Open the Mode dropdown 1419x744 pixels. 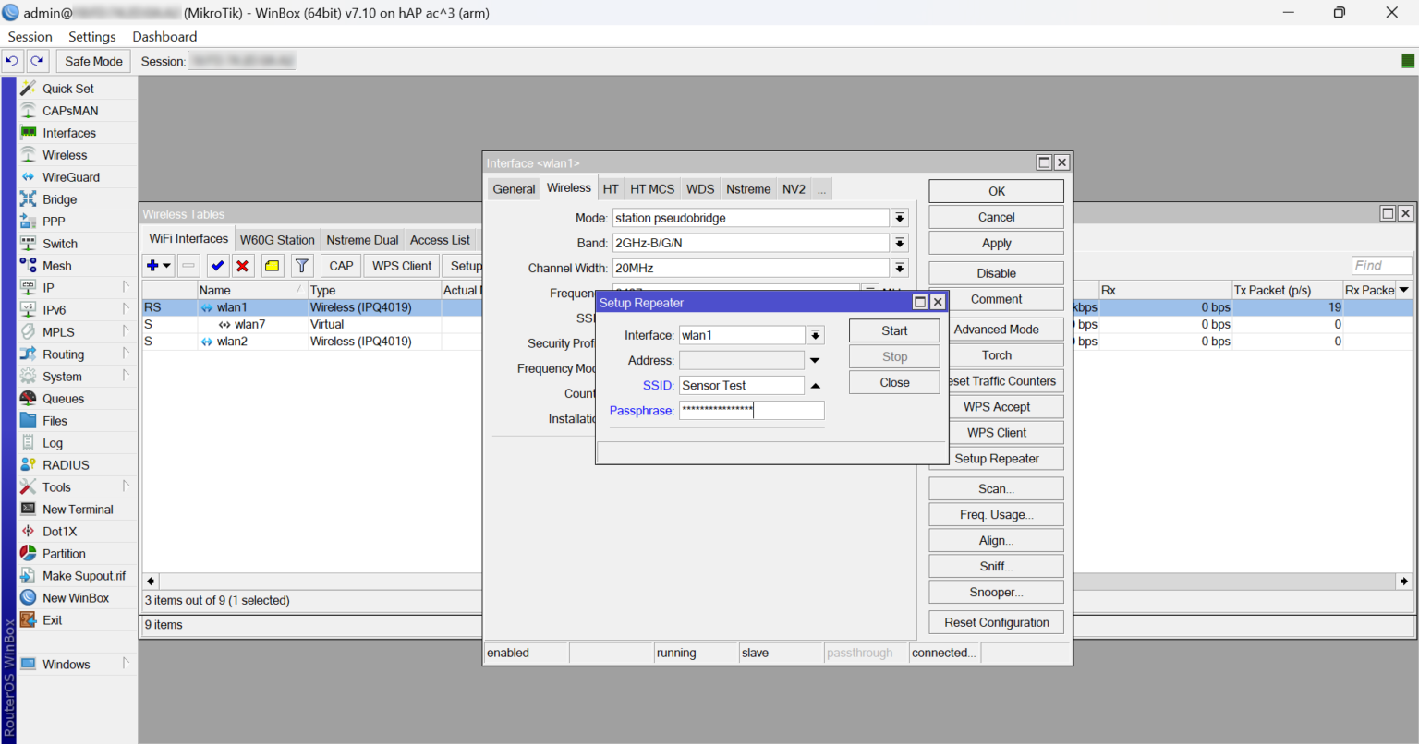(x=899, y=218)
